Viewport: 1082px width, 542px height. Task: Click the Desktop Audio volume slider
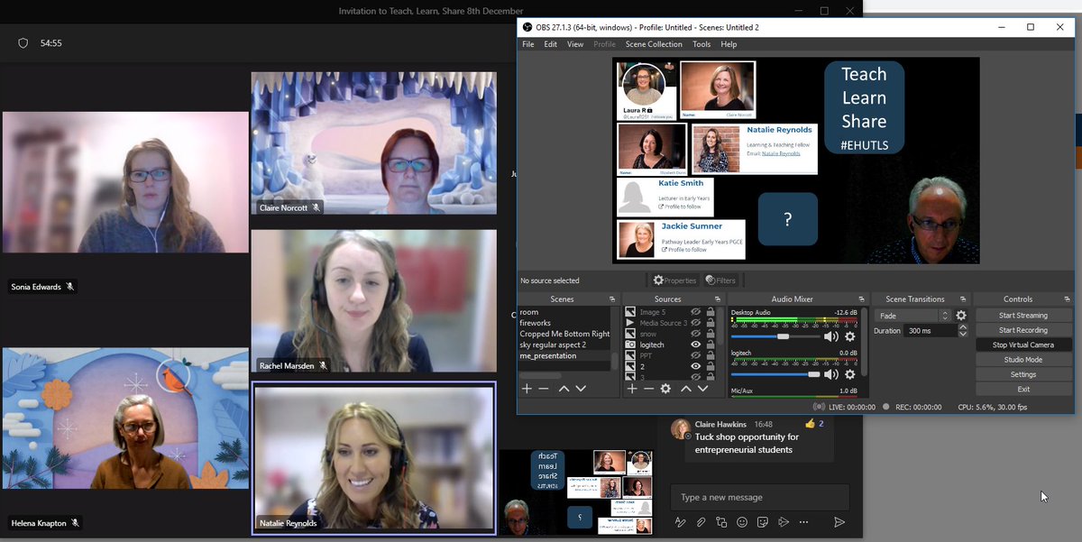pos(775,336)
